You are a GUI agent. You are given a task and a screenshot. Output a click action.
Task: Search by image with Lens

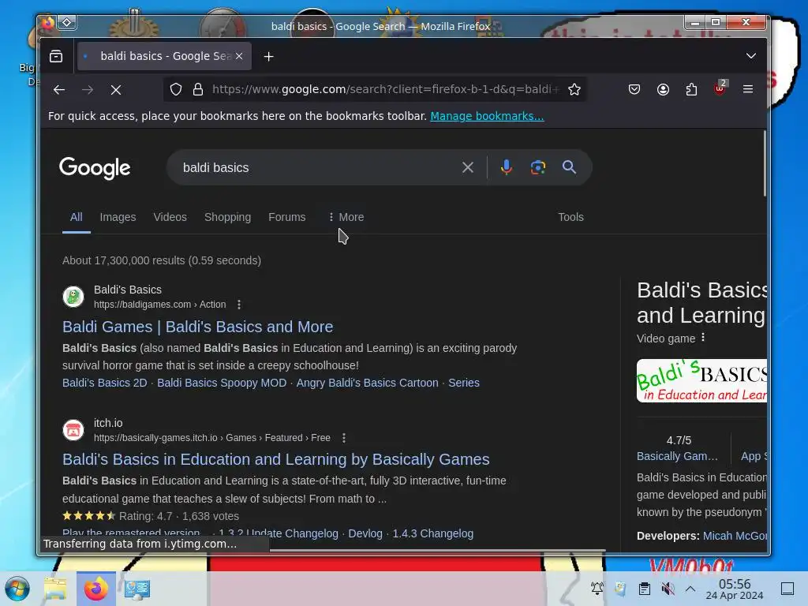[x=538, y=167]
